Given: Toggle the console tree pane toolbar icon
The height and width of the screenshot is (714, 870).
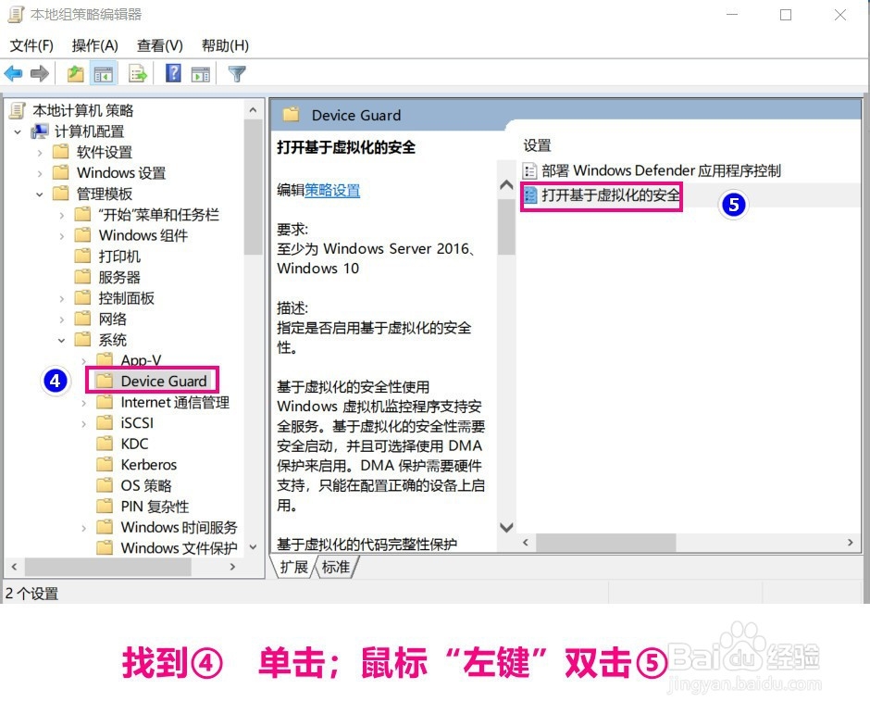Looking at the screenshot, I should [x=105, y=73].
